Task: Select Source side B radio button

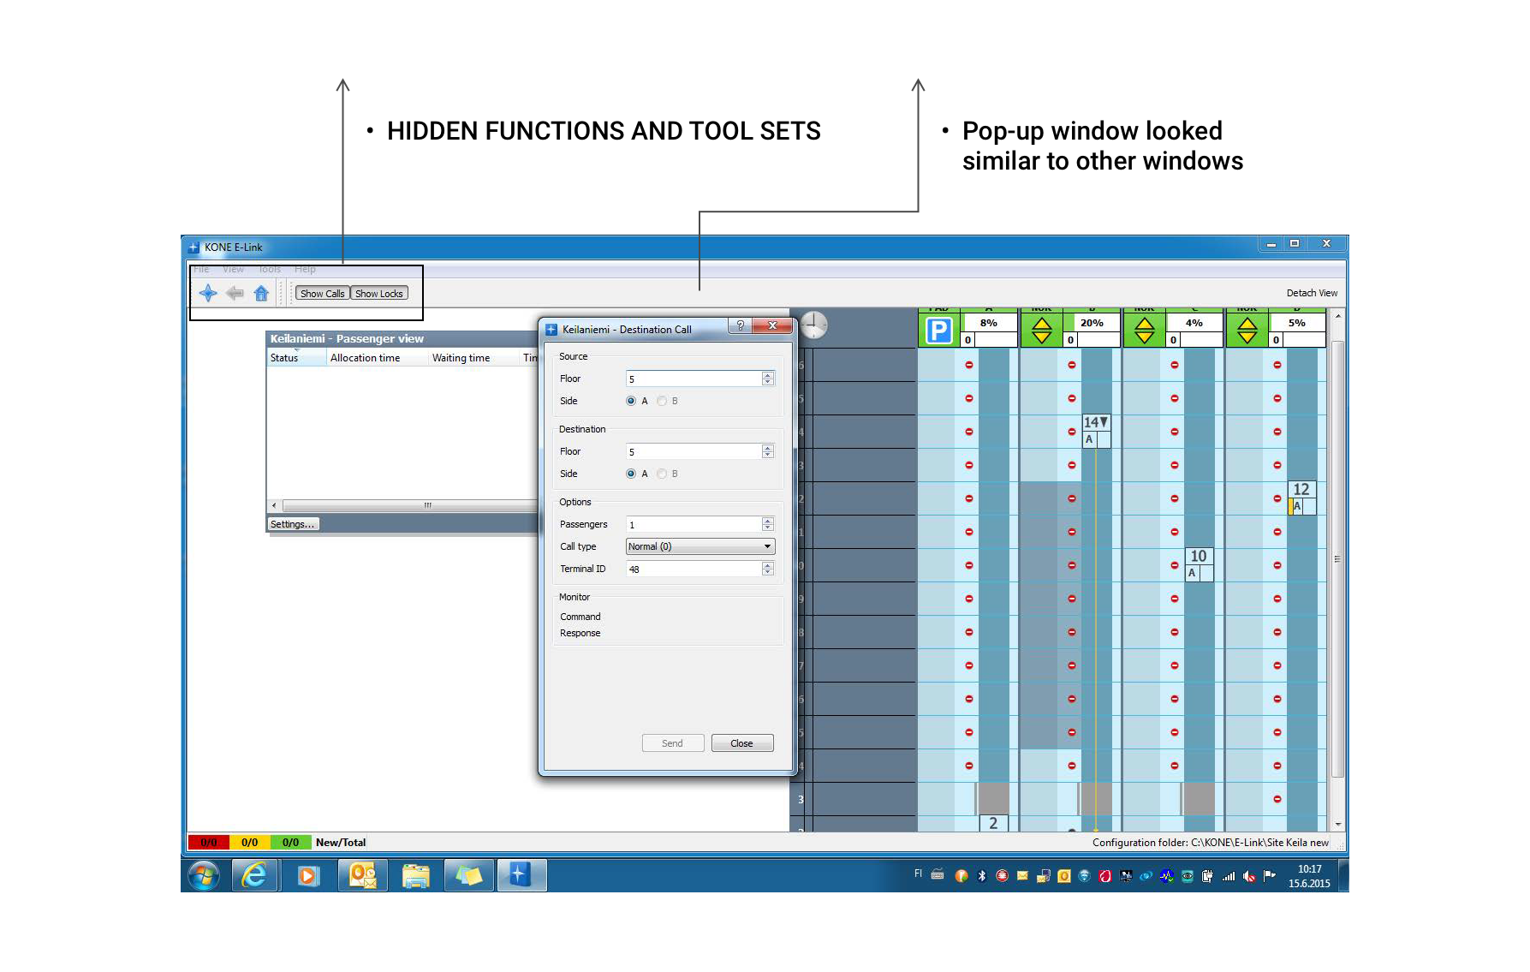Action: click(x=662, y=401)
